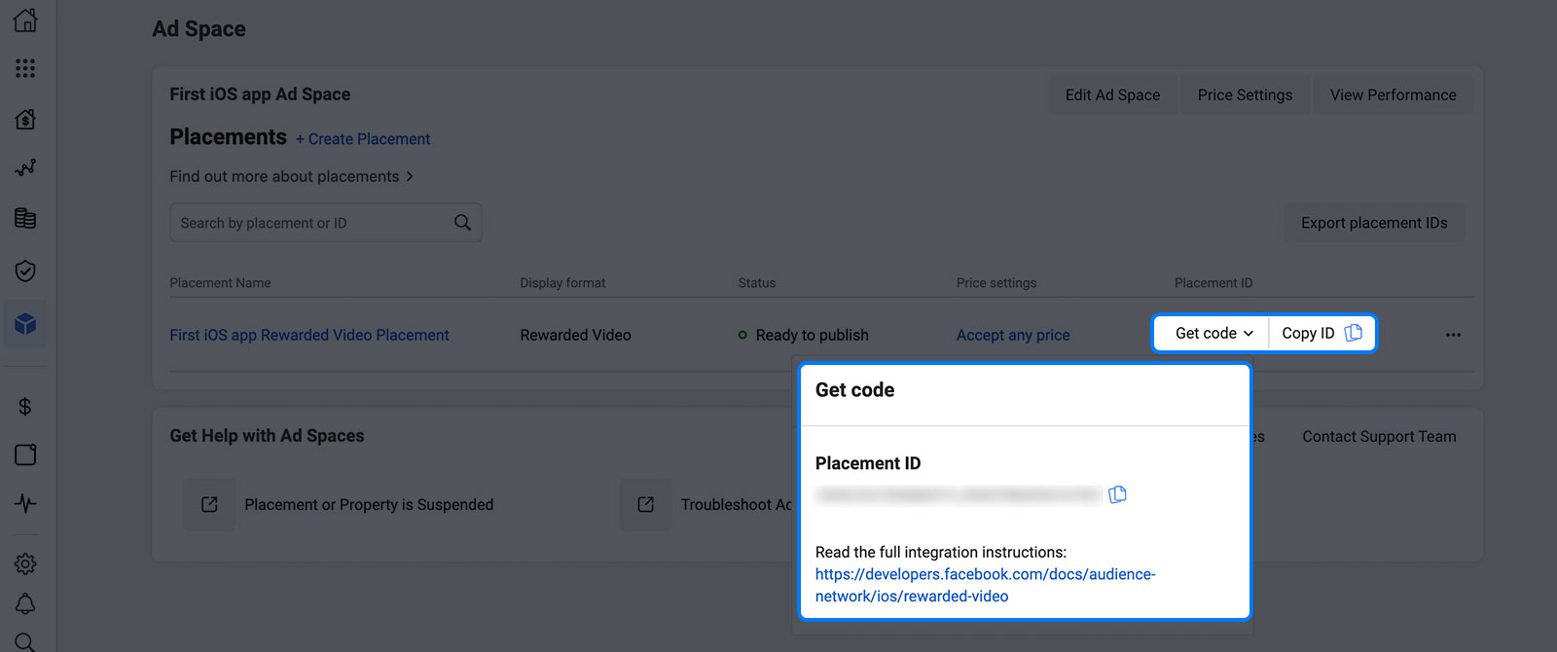Click Create Placement link
Screen dimensions: 1557x652
click(x=363, y=139)
